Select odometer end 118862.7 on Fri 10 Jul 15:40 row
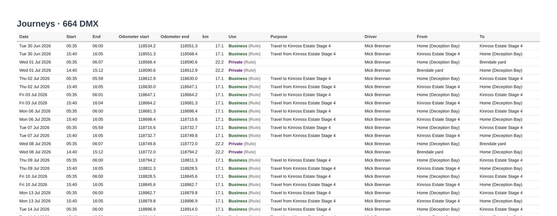 (189, 185)
